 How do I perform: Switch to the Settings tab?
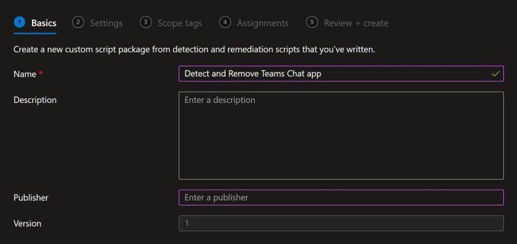coord(106,23)
